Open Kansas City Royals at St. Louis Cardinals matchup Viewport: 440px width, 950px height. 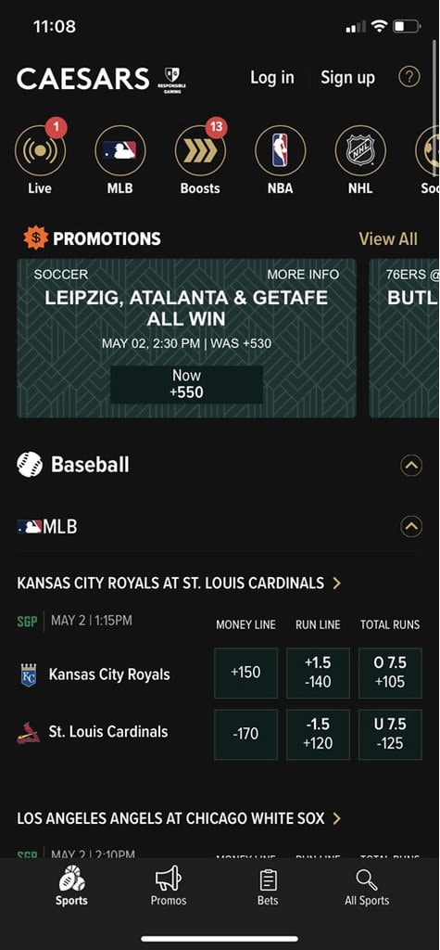[179, 583]
